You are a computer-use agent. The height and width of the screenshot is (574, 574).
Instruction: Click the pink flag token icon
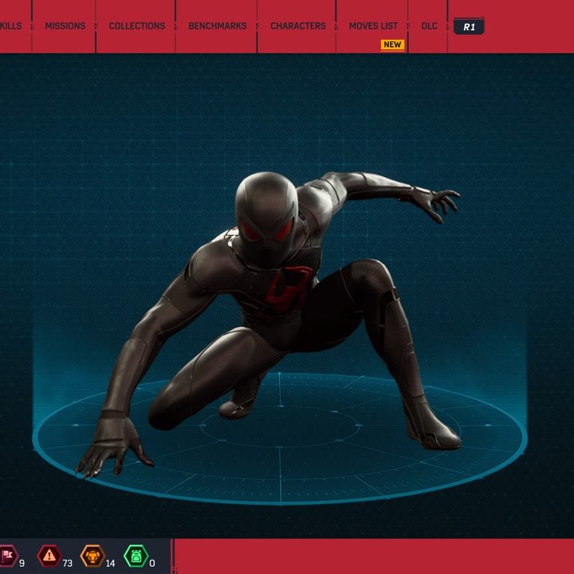pos(8,556)
